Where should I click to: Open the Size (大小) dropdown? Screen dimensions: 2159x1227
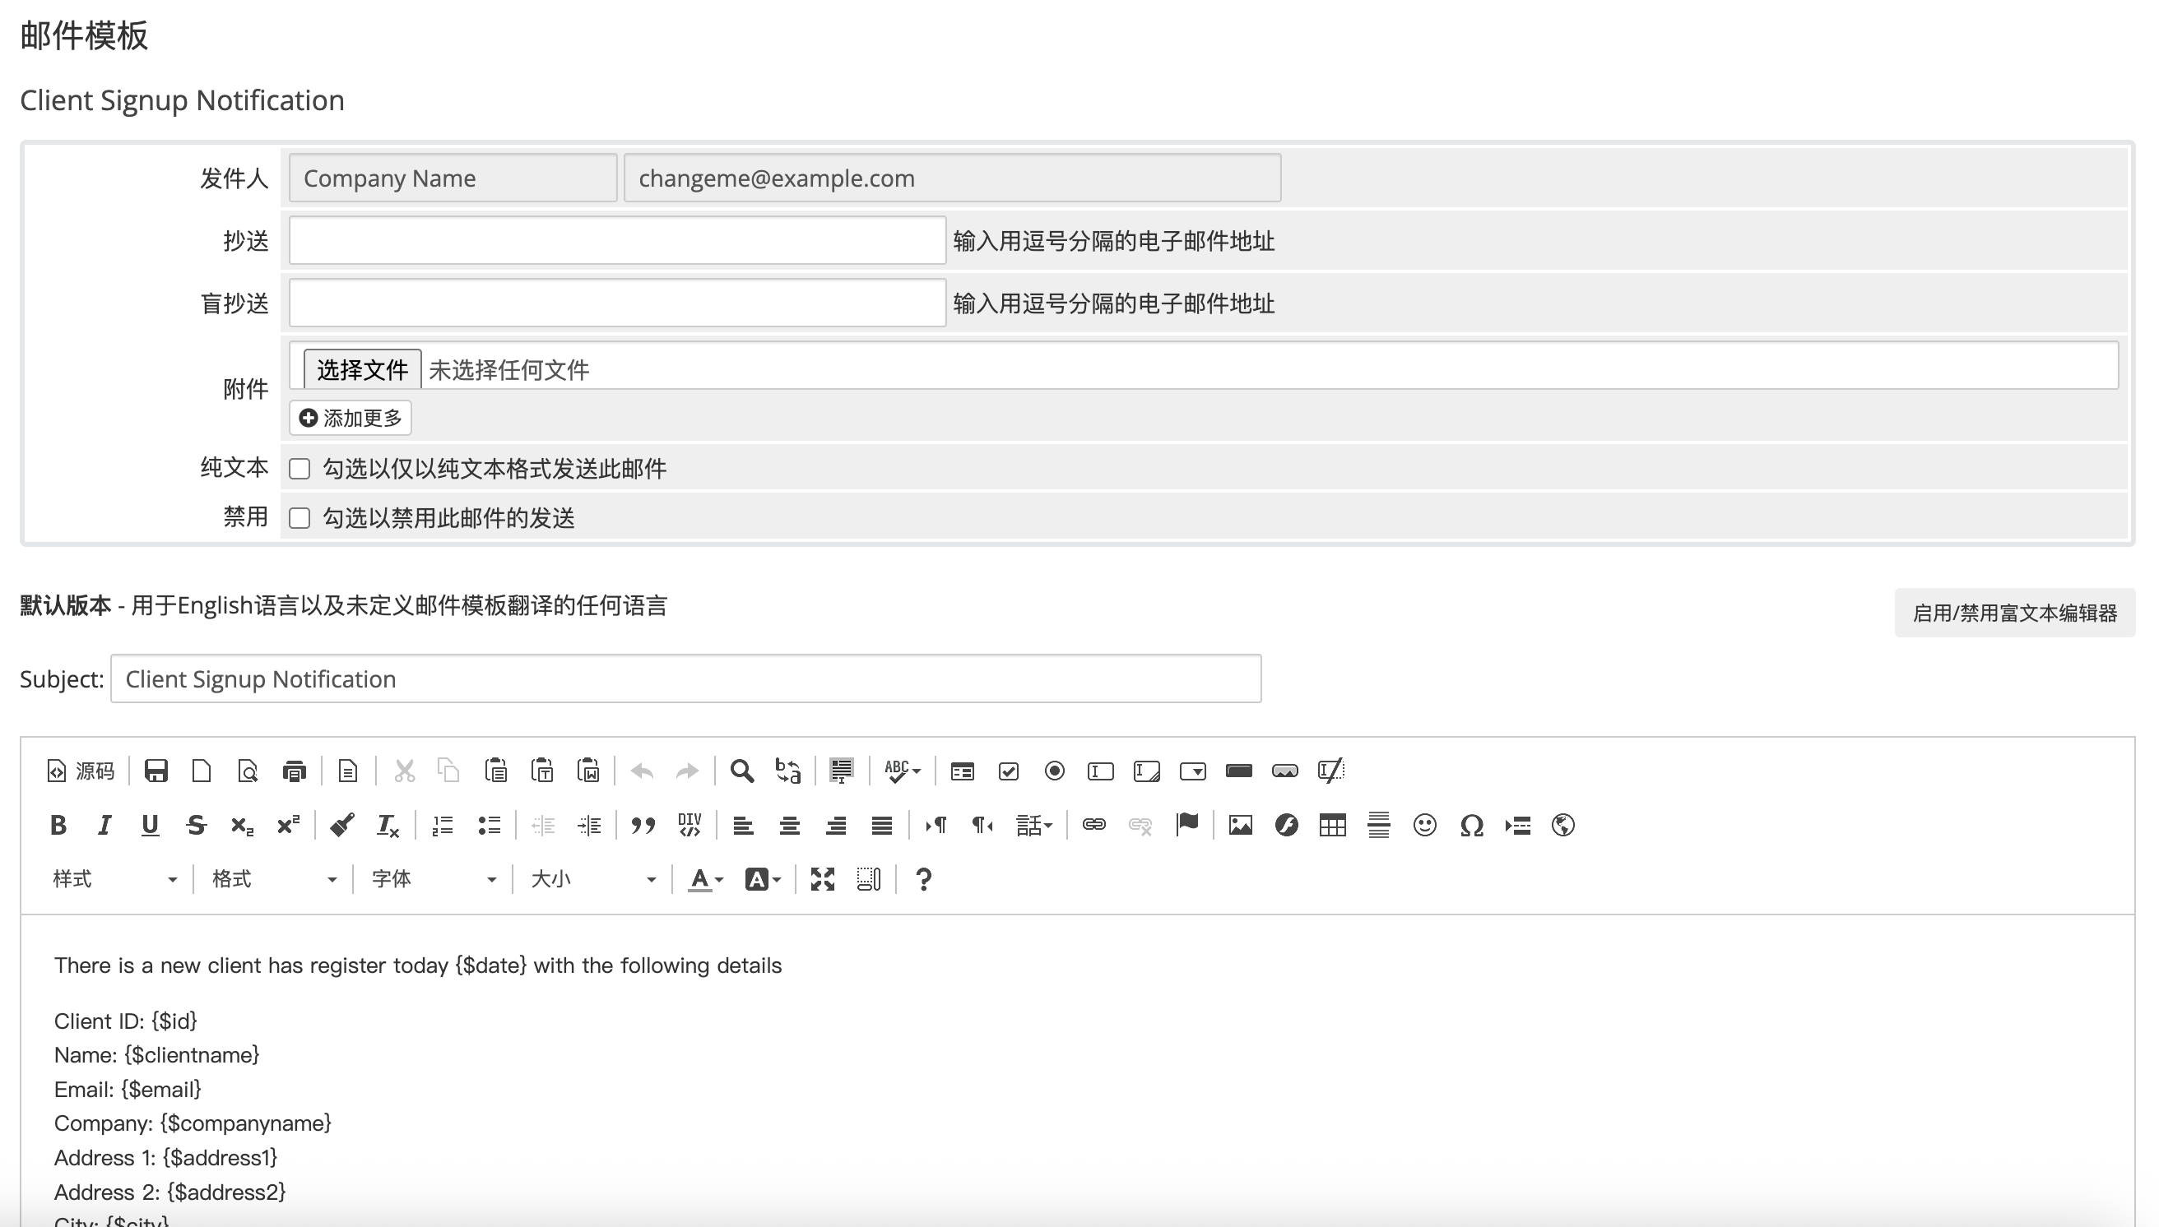(x=592, y=880)
